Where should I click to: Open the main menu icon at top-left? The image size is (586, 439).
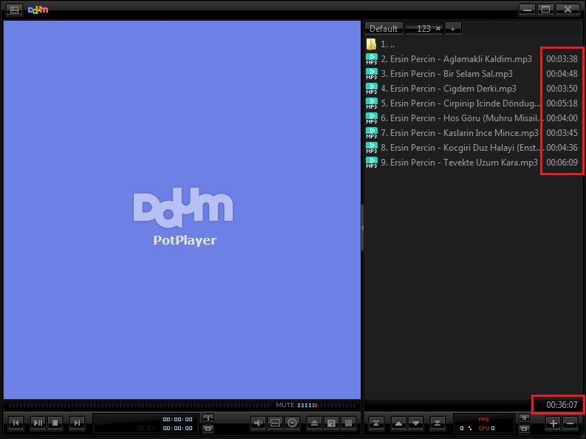point(14,10)
